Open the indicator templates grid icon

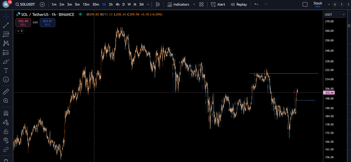(x=201, y=5)
